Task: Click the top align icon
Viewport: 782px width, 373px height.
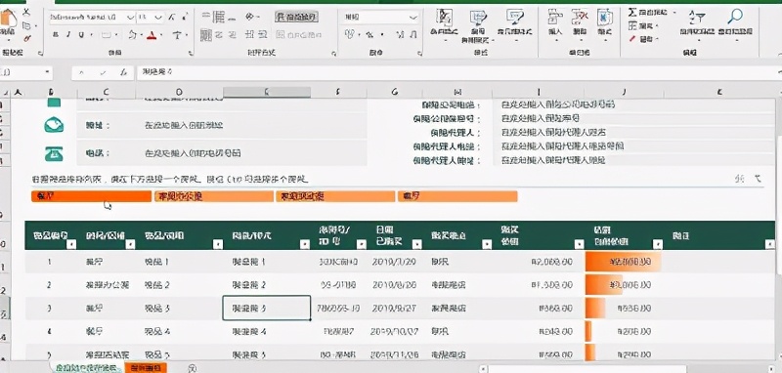Action: pyautogui.click(x=205, y=18)
